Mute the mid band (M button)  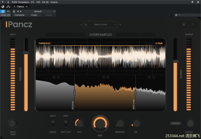click(103, 77)
